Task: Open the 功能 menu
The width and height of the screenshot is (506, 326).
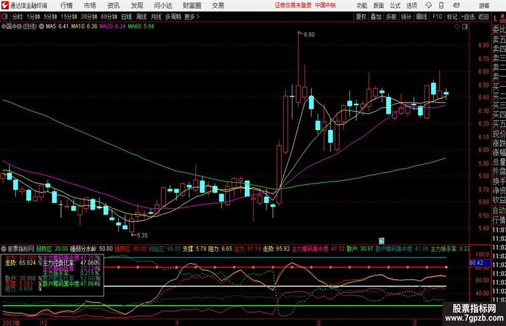Action: click(361, 5)
